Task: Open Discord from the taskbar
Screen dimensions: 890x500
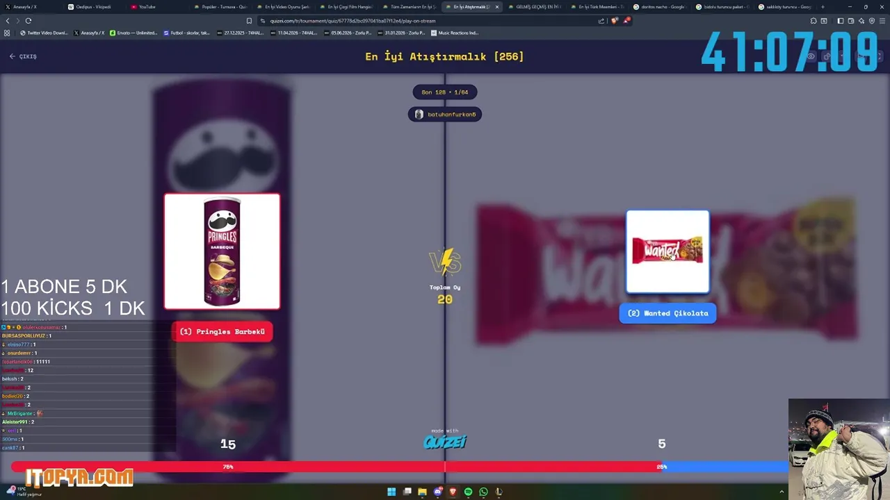Action: 437,492
